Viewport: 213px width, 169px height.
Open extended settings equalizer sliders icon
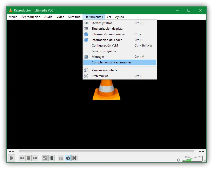point(51,158)
